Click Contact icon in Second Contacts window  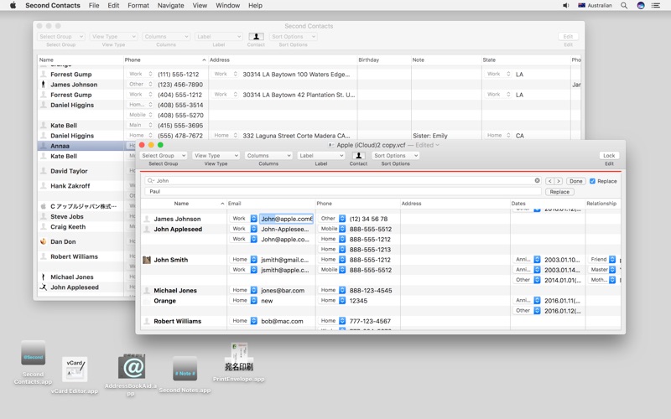point(256,37)
